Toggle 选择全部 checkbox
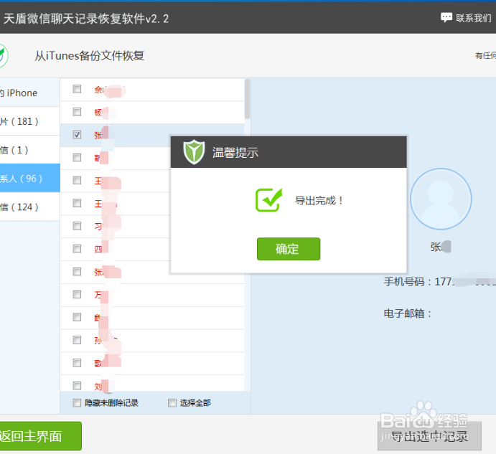 point(172,403)
